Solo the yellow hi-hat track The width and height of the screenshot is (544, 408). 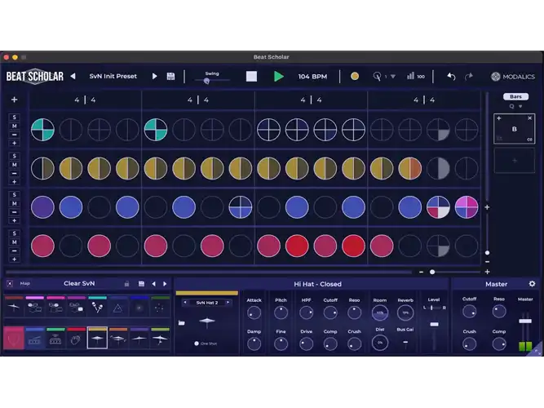point(14,156)
